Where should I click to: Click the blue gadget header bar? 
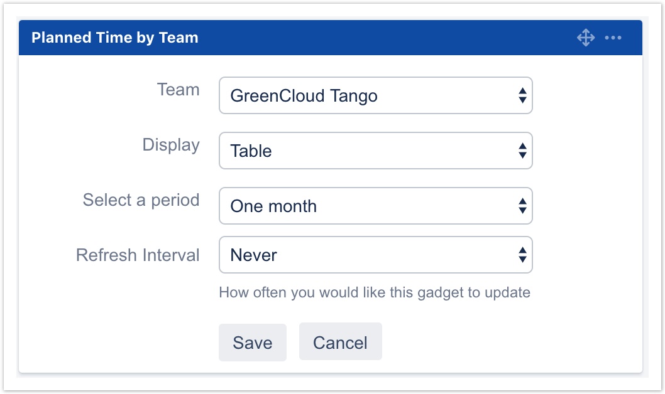point(377,38)
